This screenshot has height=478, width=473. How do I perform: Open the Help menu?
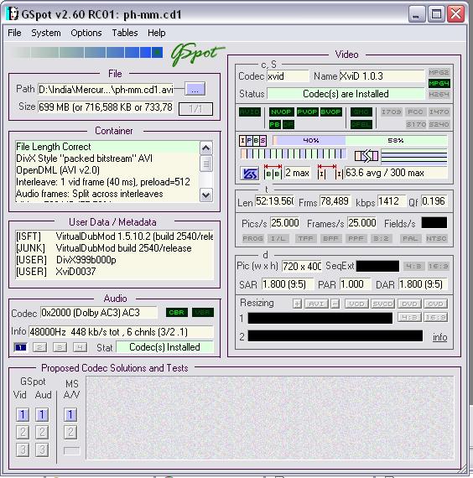coord(157,33)
